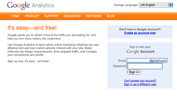Open Can't access your account link
Viewport: 177px width, 96px height.
140,81
